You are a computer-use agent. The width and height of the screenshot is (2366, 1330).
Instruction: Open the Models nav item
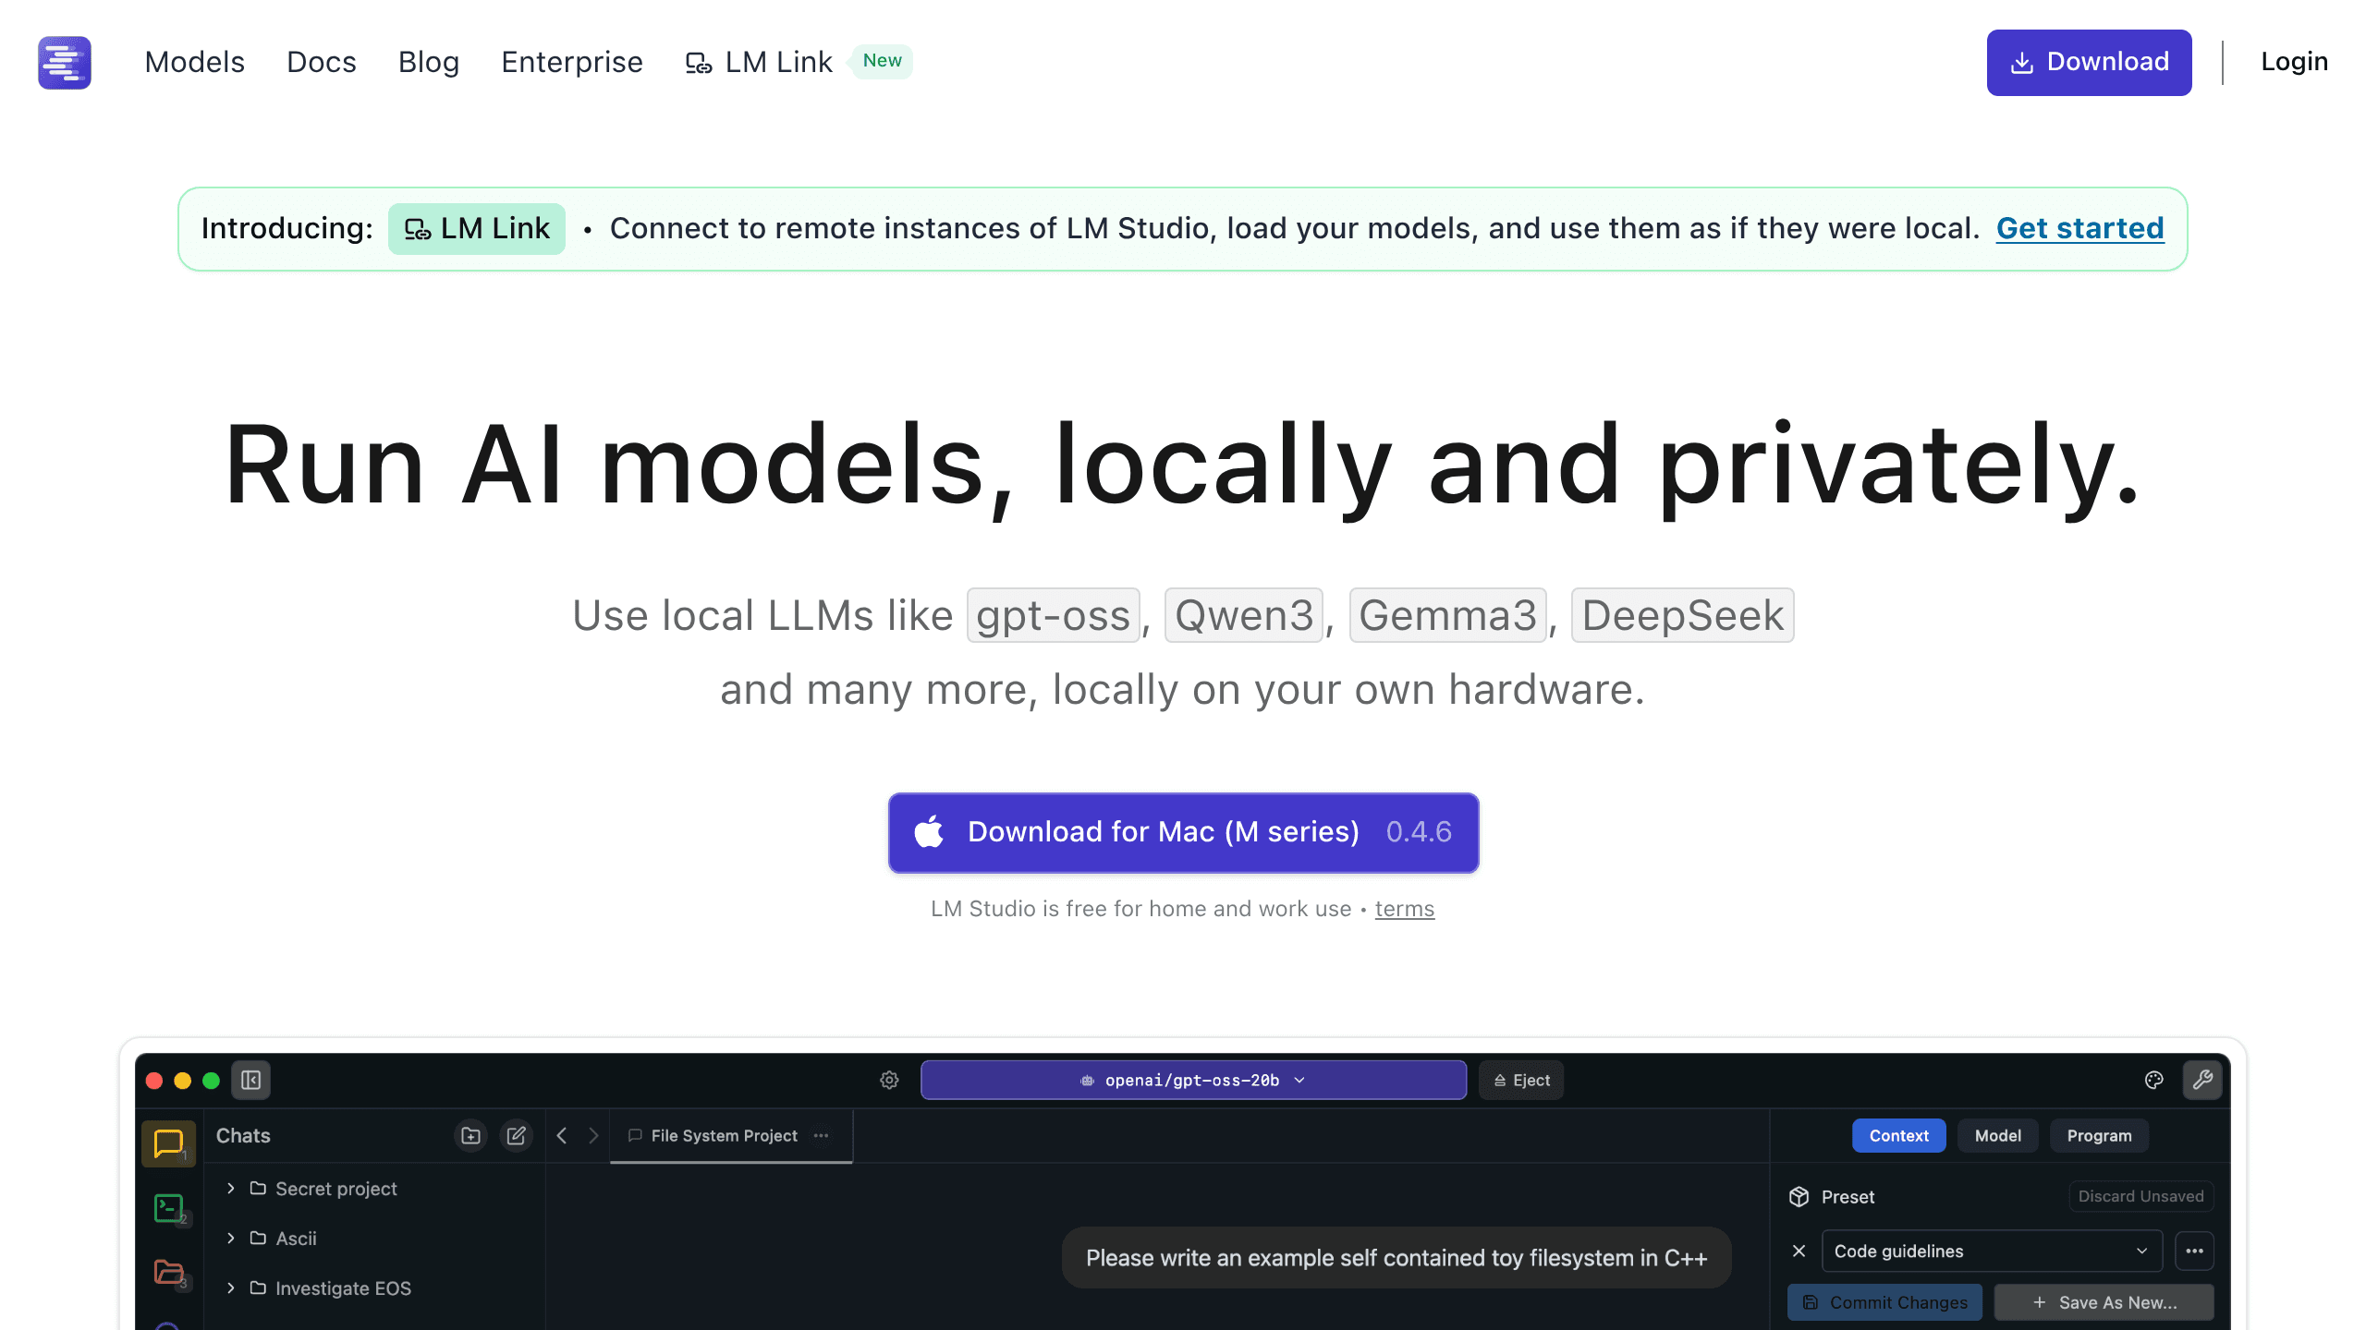coord(195,62)
